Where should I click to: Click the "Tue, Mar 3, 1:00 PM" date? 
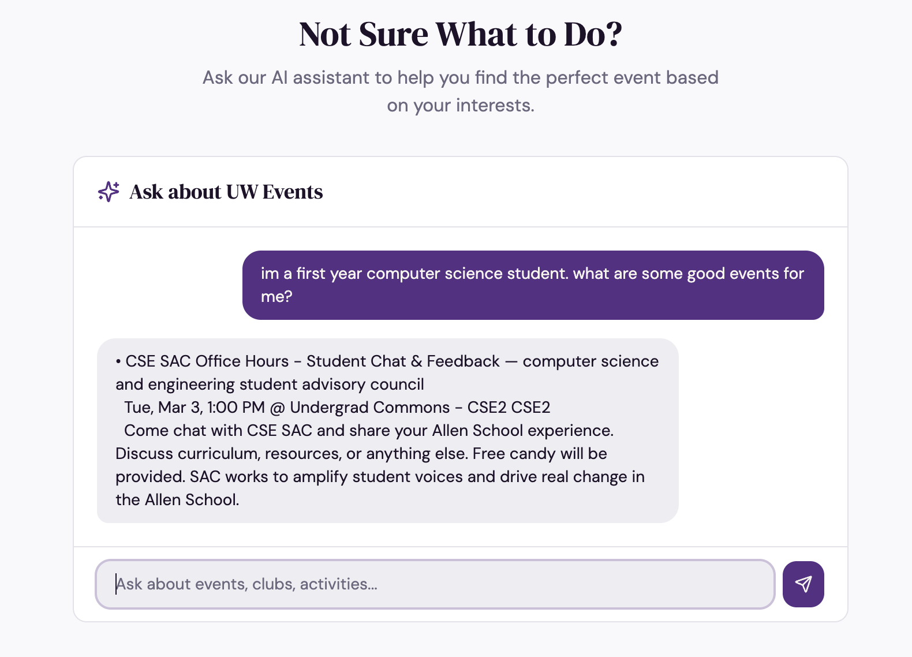195,408
